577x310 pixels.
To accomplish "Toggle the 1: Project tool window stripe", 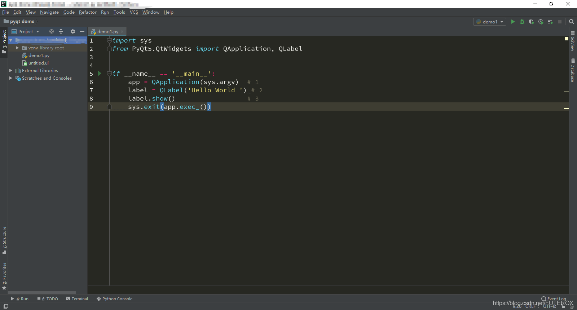I will [x=4, y=42].
